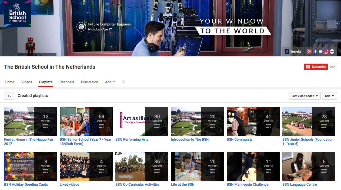341x190 pixels.
Task: Subscribe to the channel
Action: [x=316, y=67]
